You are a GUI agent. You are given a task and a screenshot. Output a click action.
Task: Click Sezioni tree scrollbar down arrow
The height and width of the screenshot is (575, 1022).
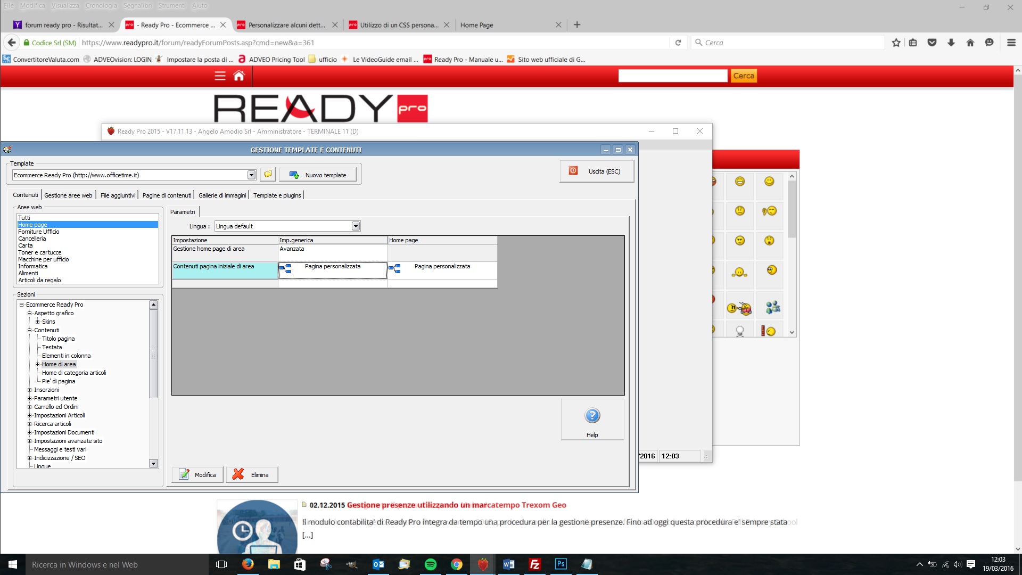[x=153, y=463]
